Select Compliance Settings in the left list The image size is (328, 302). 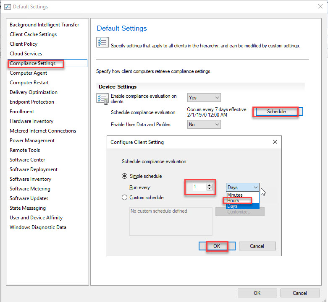click(33, 63)
